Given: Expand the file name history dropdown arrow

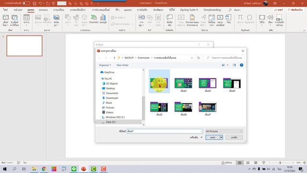Looking at the screenshot, I should click(x=201, y=131).
